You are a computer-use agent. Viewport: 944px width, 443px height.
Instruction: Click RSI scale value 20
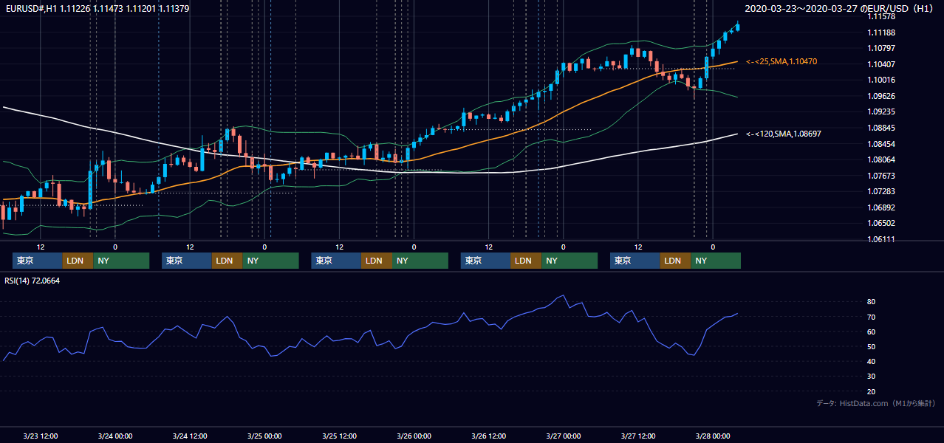pos(871,392)
